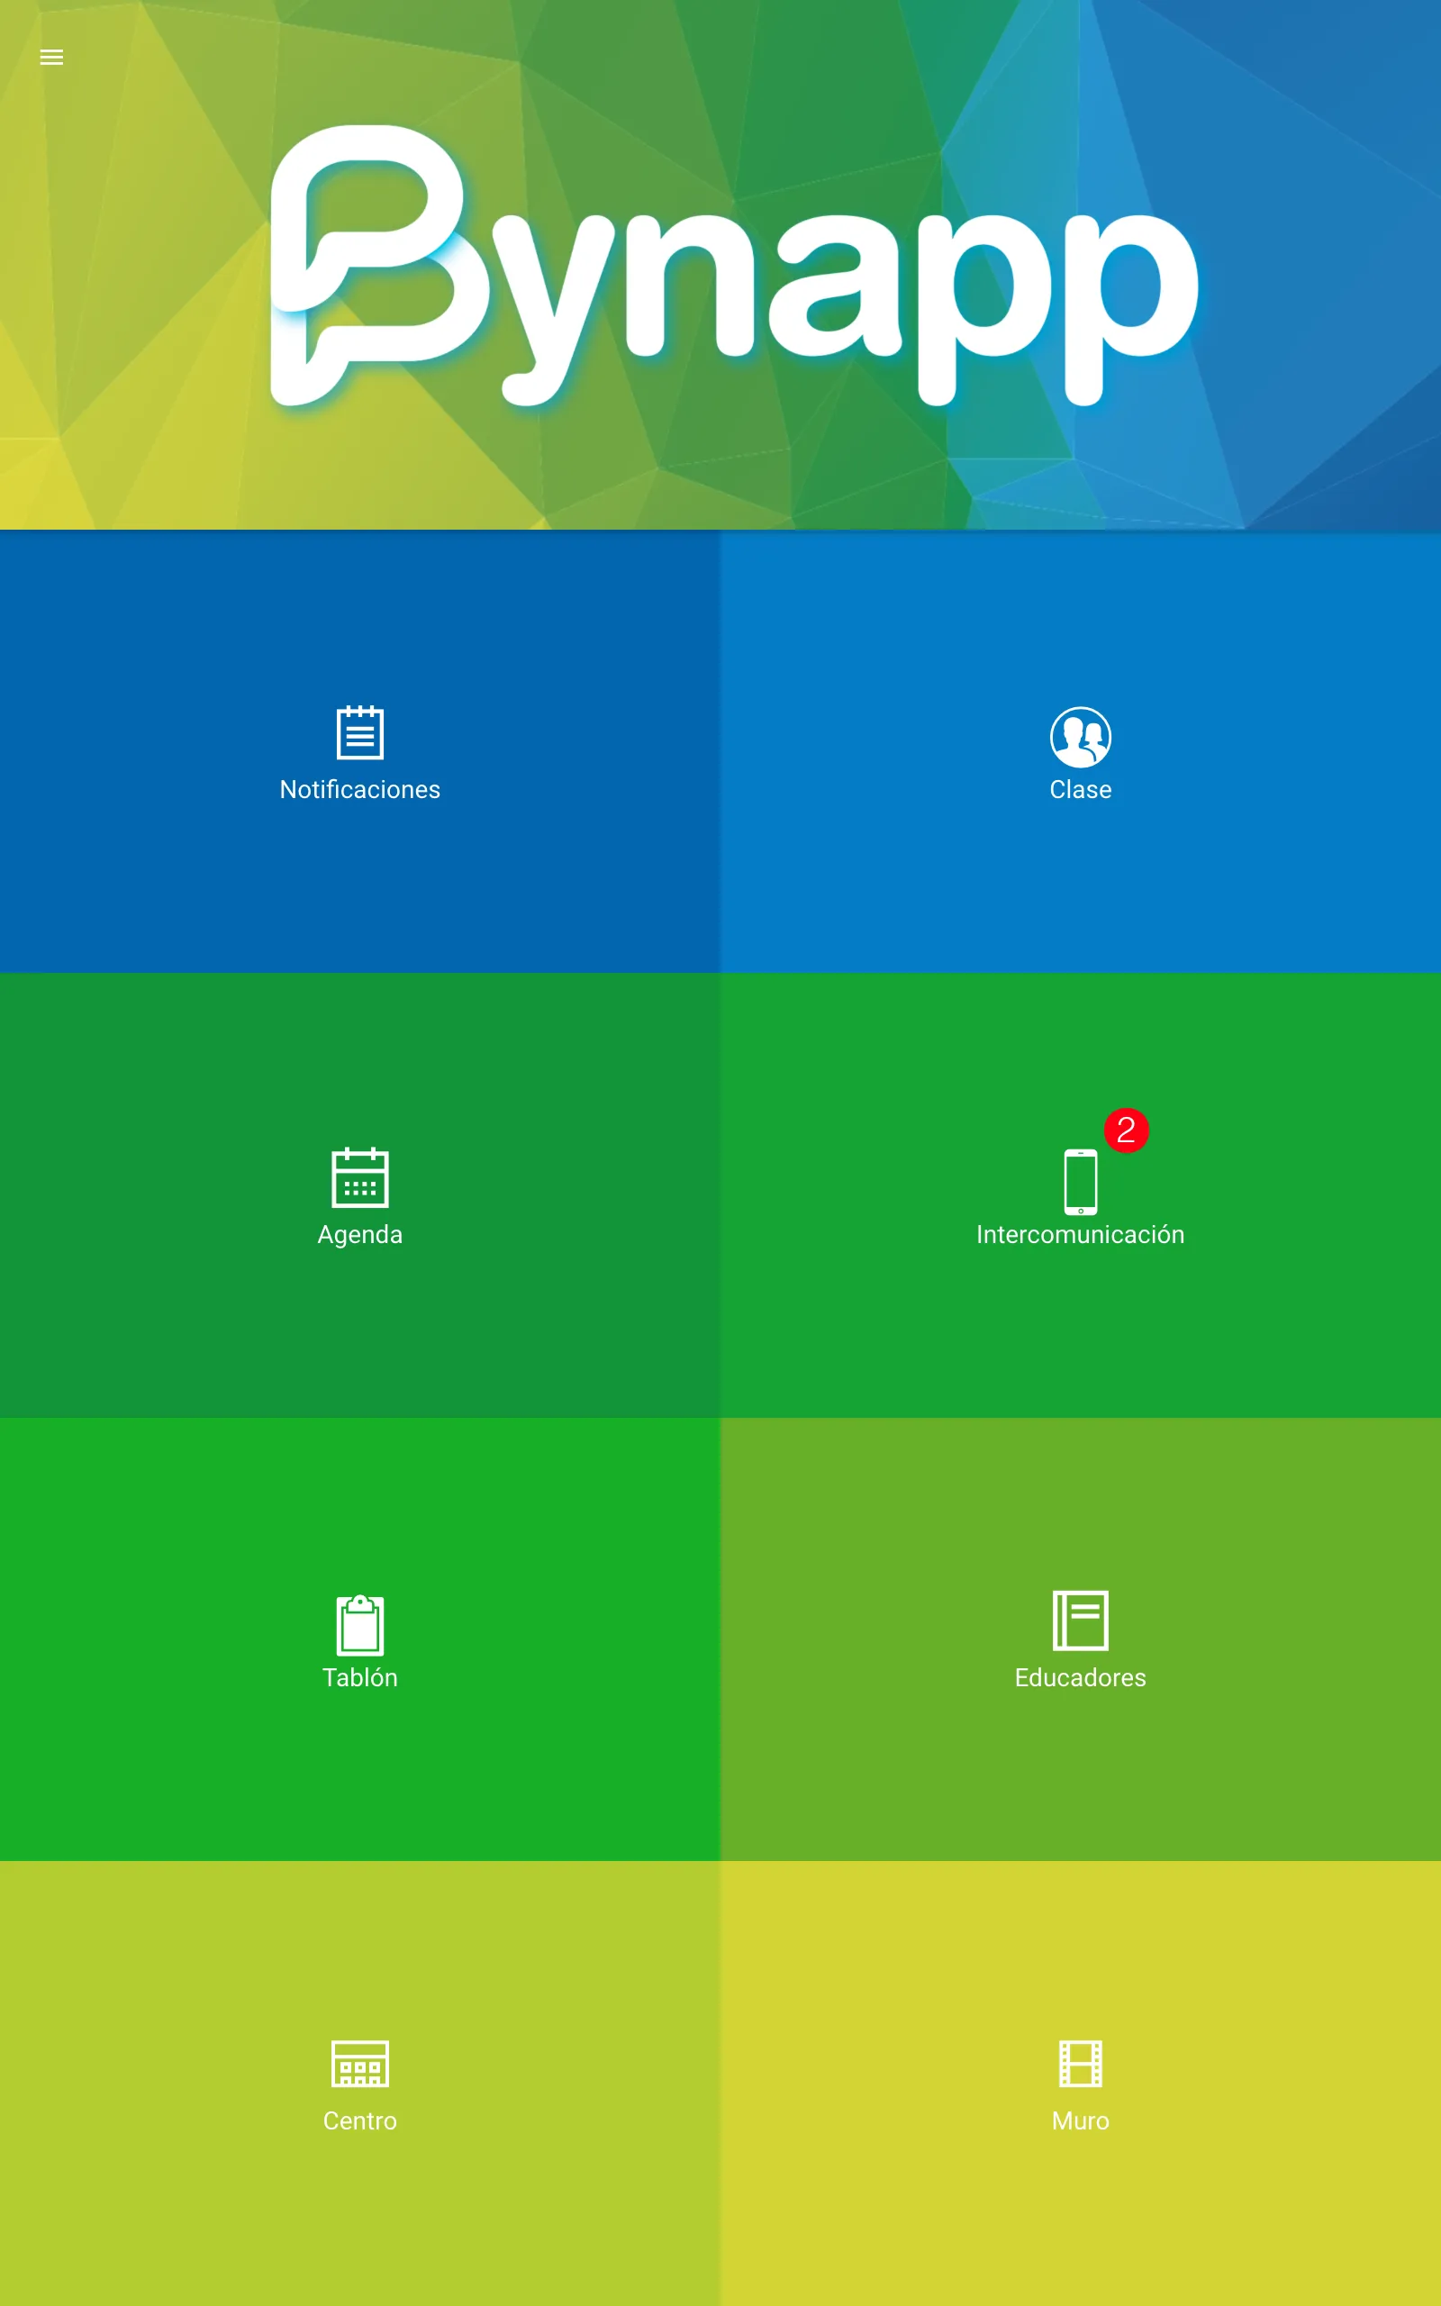1441x2306 pixels.
Task: Open the Notificaciones notepad icon
Action: [x=360, y=732]
